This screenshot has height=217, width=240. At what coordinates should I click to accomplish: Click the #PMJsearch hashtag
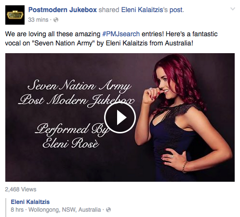121,34
